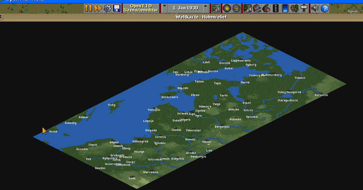The width and height of the screenshot is (363, 190).
Task: Open the industry generation tool
Action: 266,8
